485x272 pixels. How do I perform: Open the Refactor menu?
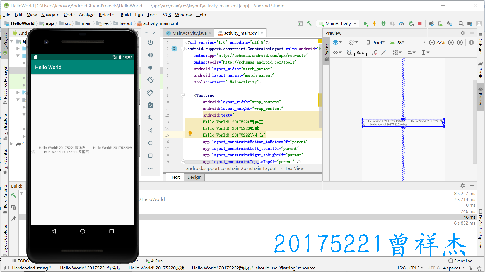pyautogui.click(x=107, y=15)
